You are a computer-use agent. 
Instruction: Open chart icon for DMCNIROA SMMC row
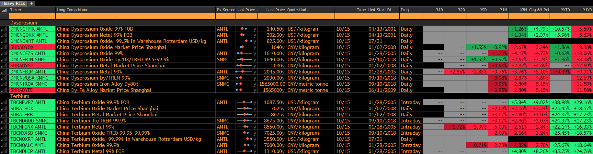[x=4, y=84]
